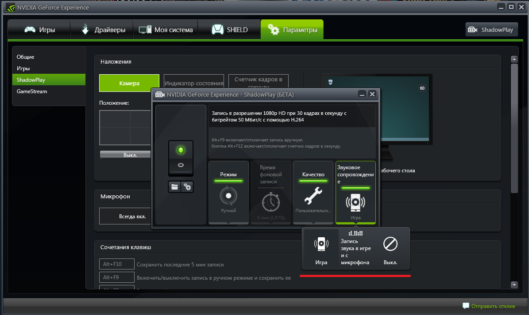This screenshot has height=315, width=529.
Task: Click the Положение: label
Action: [114, 103]
